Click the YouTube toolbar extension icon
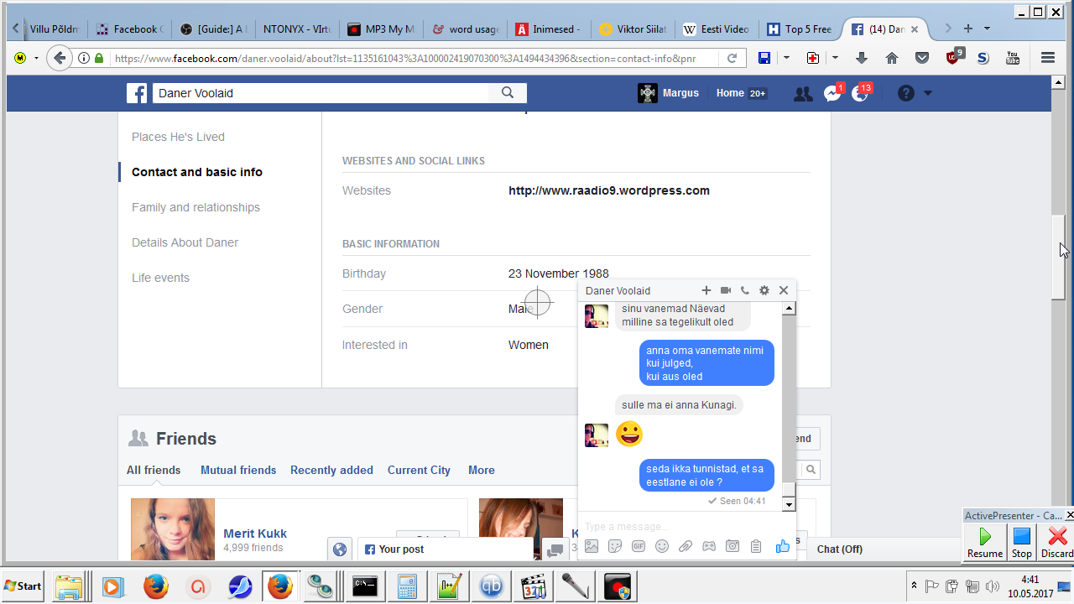The width and height of the screenshot is (1074, 604). click(x=1013, y=58)
